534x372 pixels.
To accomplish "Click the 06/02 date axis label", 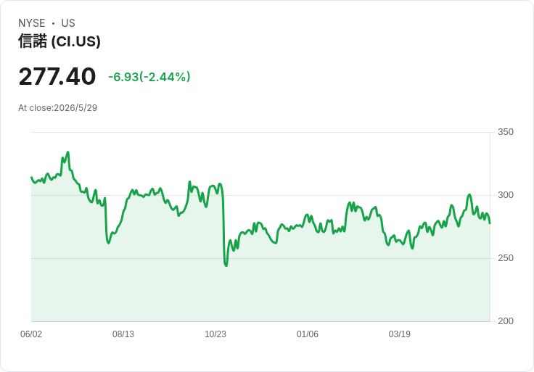I will click(x=31, y=334).
